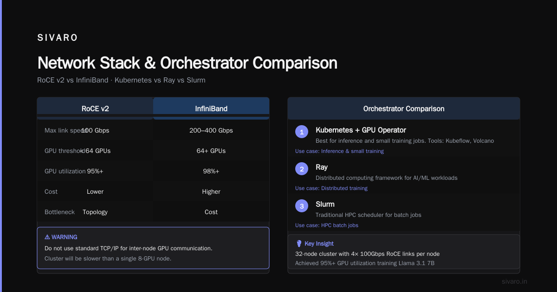The height and width of the screenshot is (292, 557).
Task: Open Use case: Inference & small training
Action: tap(339, 151)
